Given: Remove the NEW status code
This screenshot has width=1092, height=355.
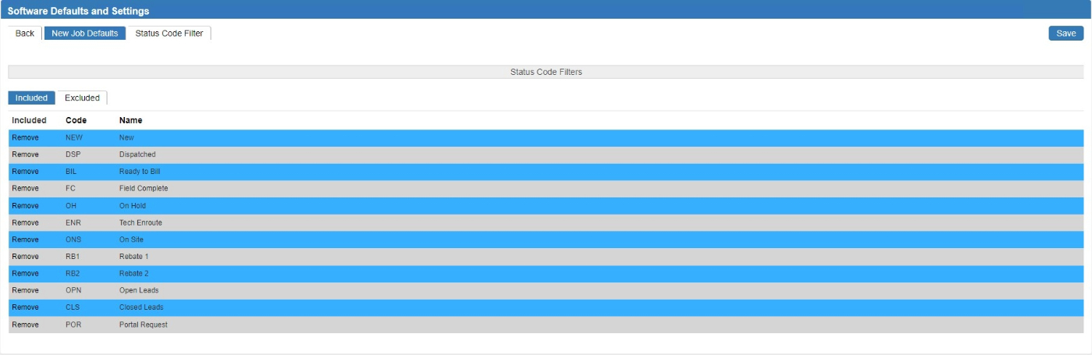Looking at the screenshot, I should click(26, 138).
